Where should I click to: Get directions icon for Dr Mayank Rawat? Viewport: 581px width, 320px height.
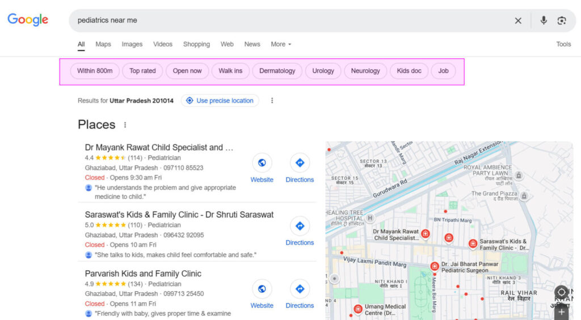pyautogui.click(x=300, y=163)
